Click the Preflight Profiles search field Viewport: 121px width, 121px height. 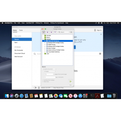[64, 32]
